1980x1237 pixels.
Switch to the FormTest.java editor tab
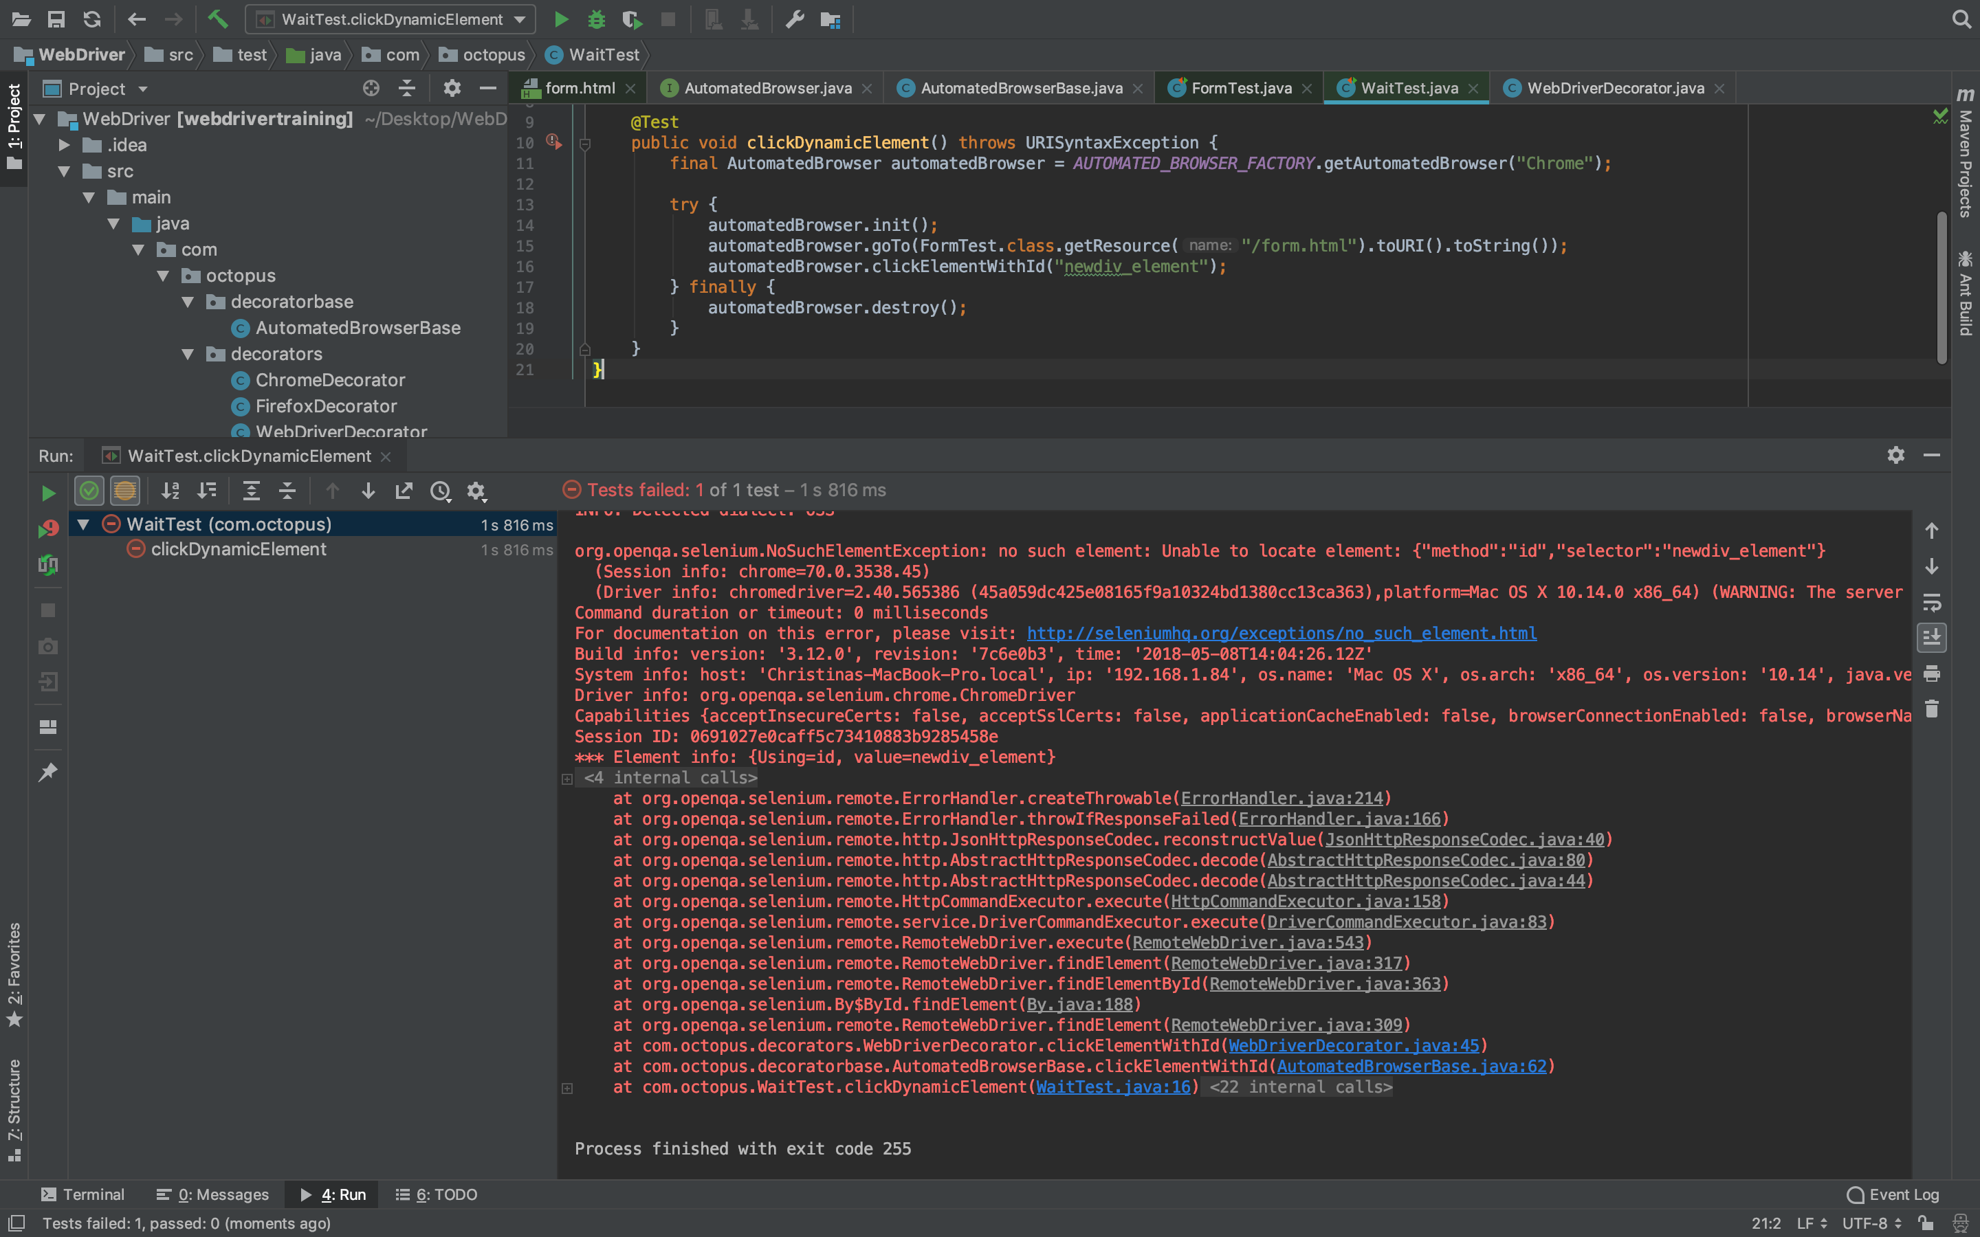1240,87
